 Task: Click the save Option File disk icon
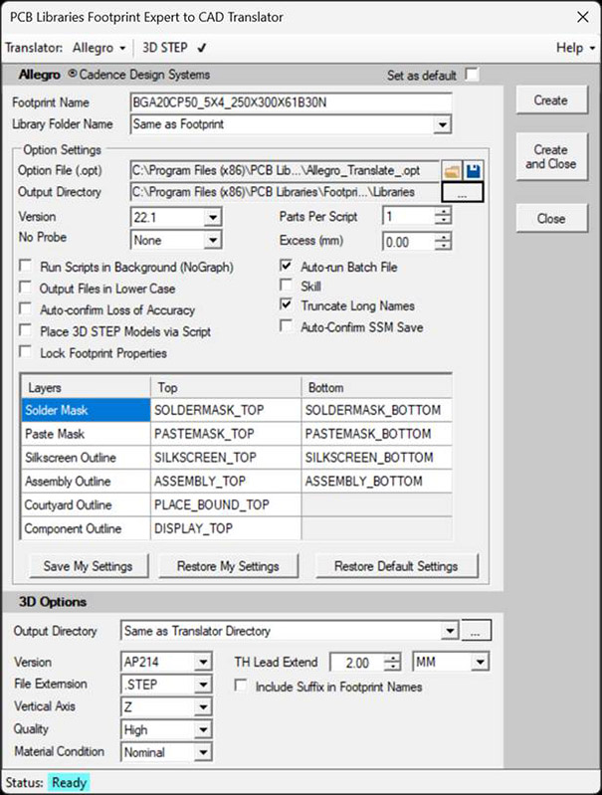click(x=472, y=171)
